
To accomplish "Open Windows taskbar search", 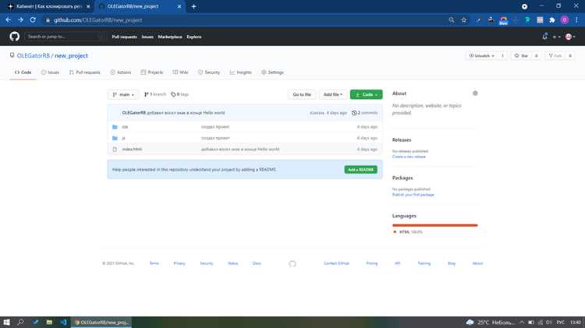I will [20, 322].
